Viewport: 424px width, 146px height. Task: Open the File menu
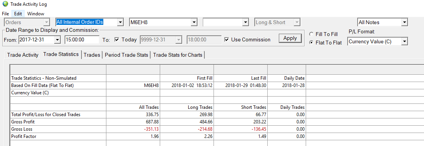coord(5,13)
